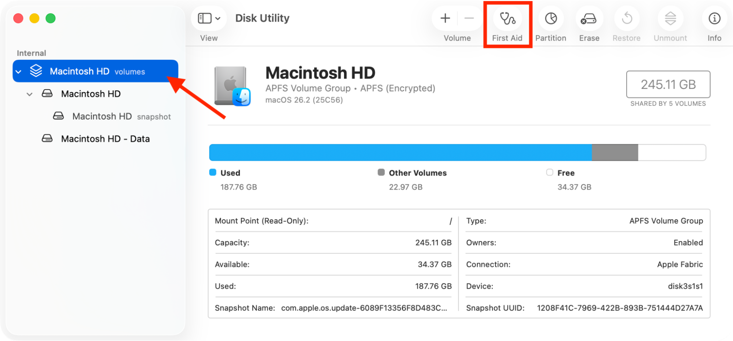
Task: Click the Unmount toolbar icon
Action: pyautogui.click(x=670, y=18)
